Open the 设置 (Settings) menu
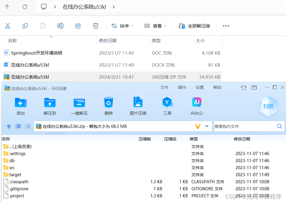This screenshot has width=286, height=202. click(x=199, y=87)
